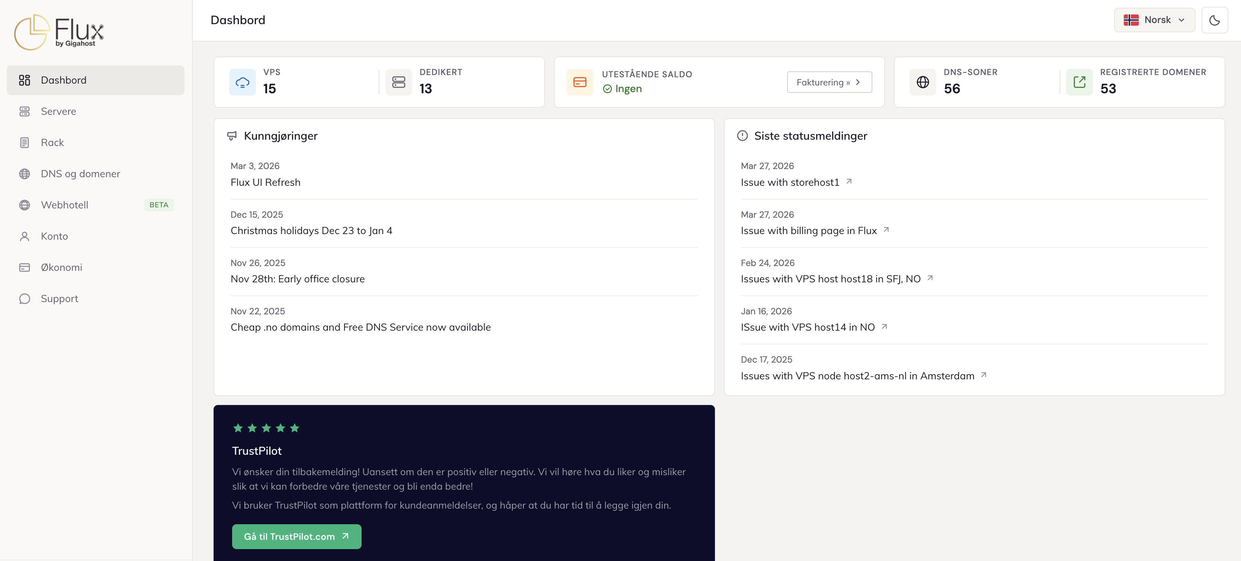Open the Økonomi sidebar section

coord(61,267)
